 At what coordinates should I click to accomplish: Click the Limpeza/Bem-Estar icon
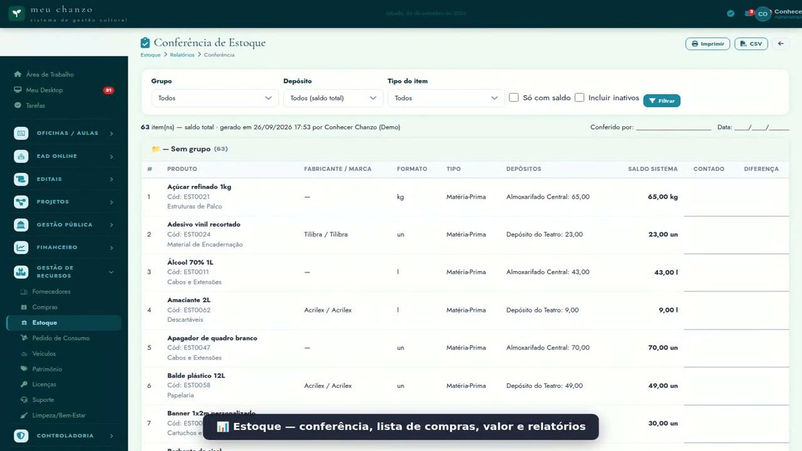click(24, 415)
